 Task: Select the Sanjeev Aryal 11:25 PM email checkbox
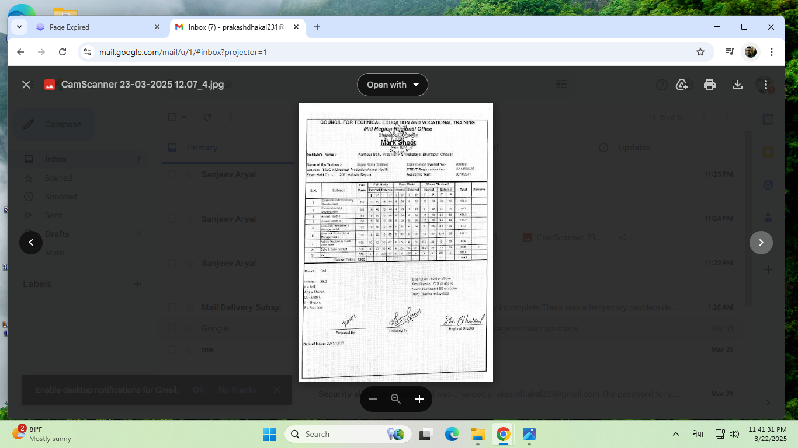pos(172,174)
